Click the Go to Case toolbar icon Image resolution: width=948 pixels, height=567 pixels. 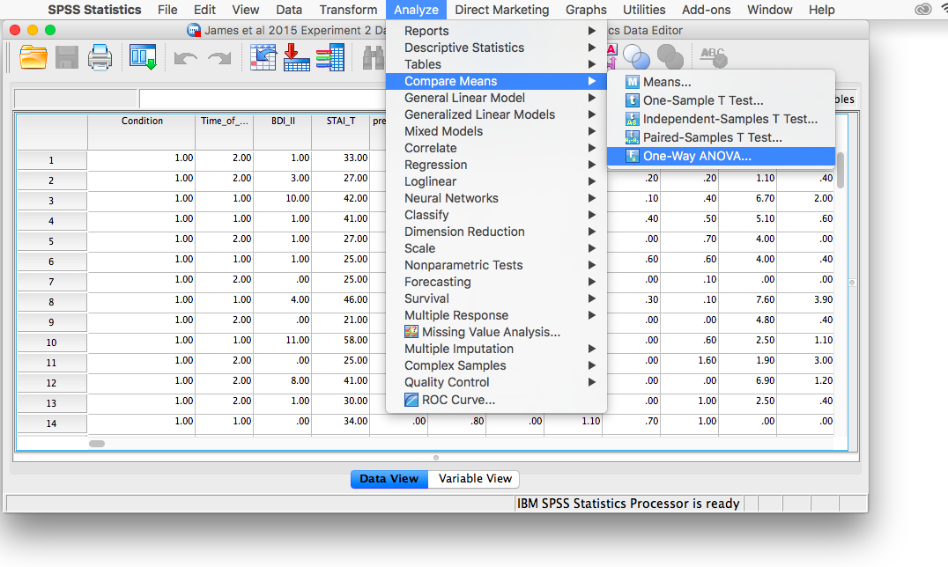[263, 57]
